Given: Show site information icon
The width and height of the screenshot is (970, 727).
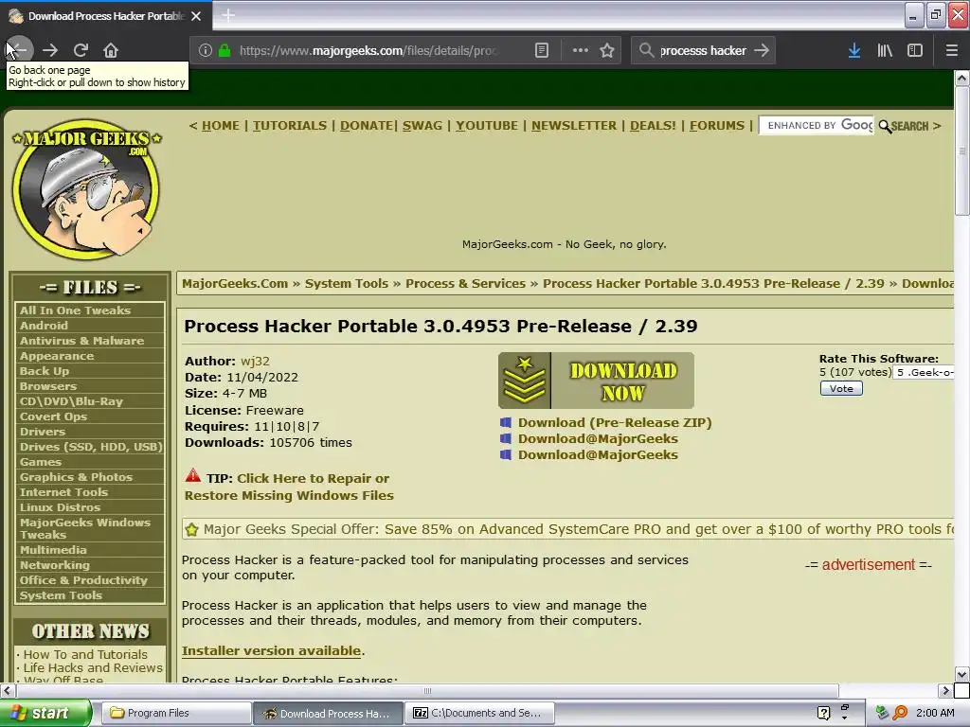Looking at the screenshot, I should click(x=206, y=50).
